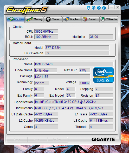The image size is (129, 153).
Task: Click the Family value field
Action: pos(39,89)
